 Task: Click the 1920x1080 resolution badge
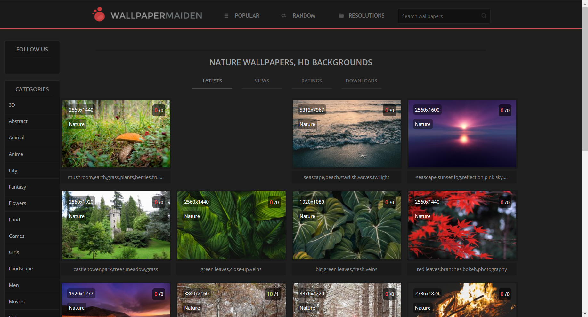[312, 202]
